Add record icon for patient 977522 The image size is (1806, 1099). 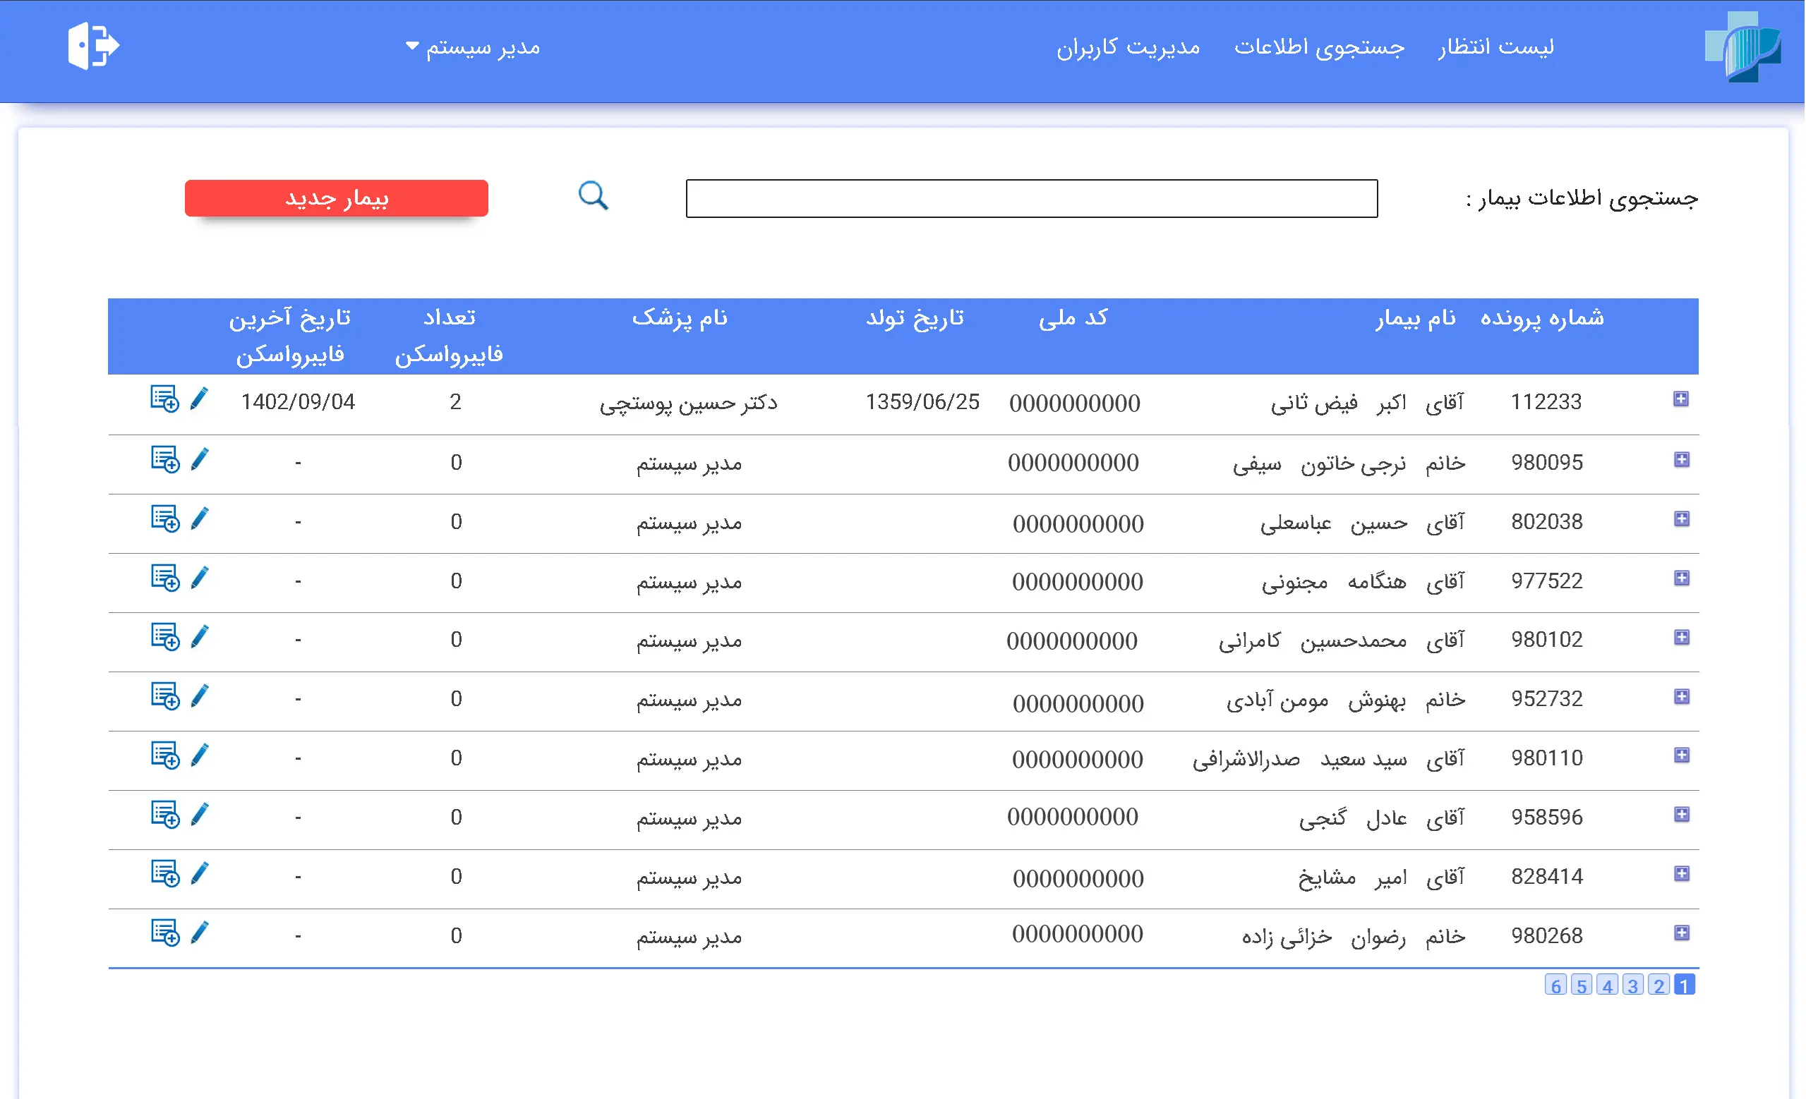[164, 579]
